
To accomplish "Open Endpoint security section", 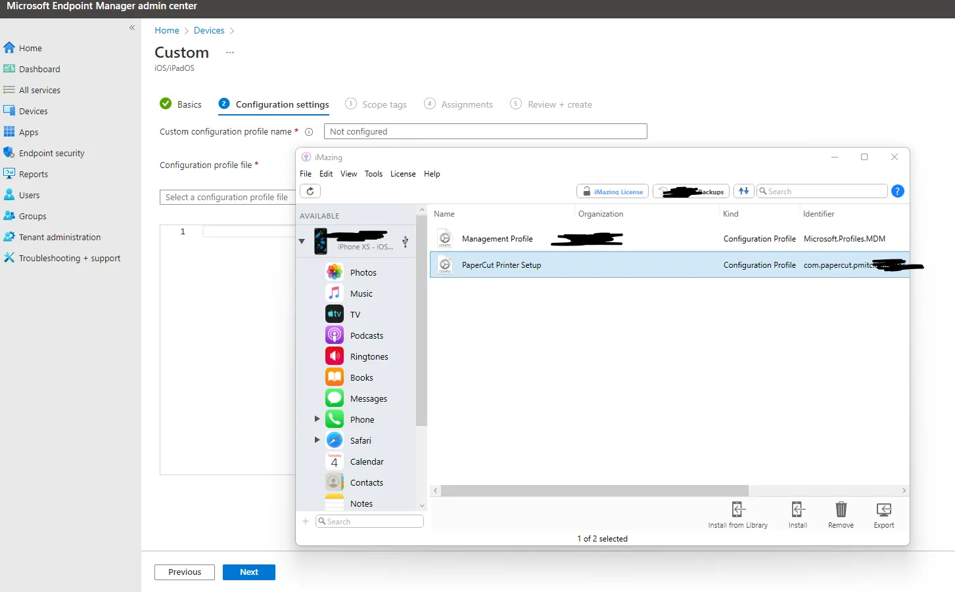I will tap(45, 153).
